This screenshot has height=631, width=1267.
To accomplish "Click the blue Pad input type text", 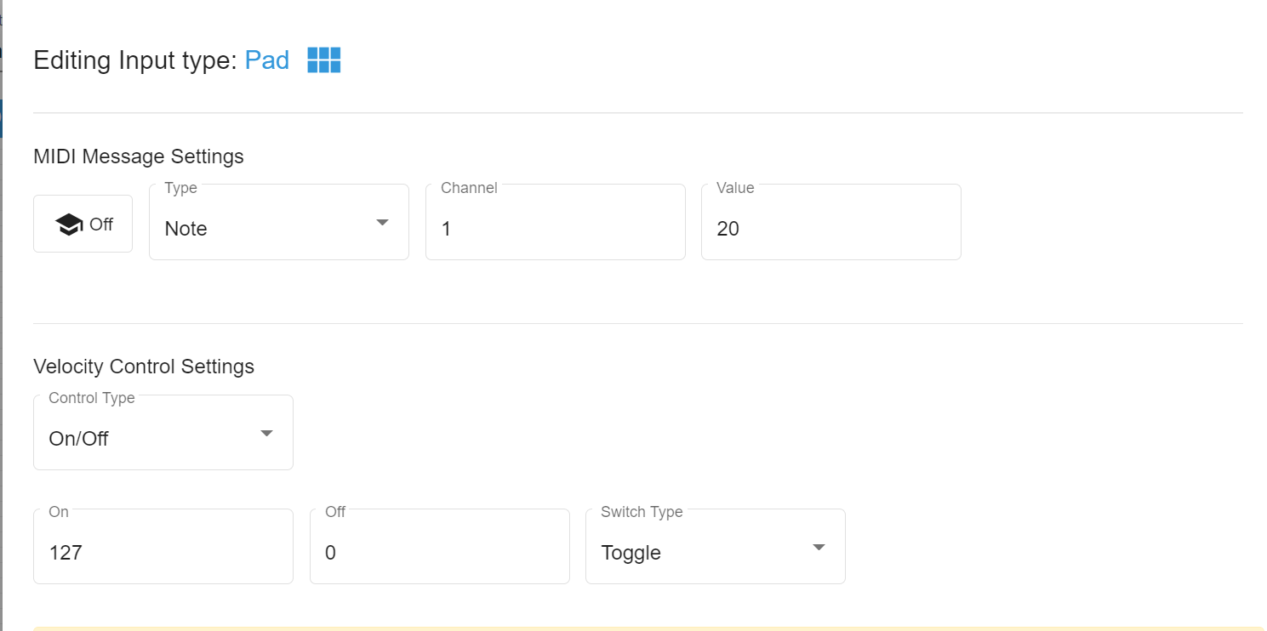I will pyautogui.click(x=267, y=60).
